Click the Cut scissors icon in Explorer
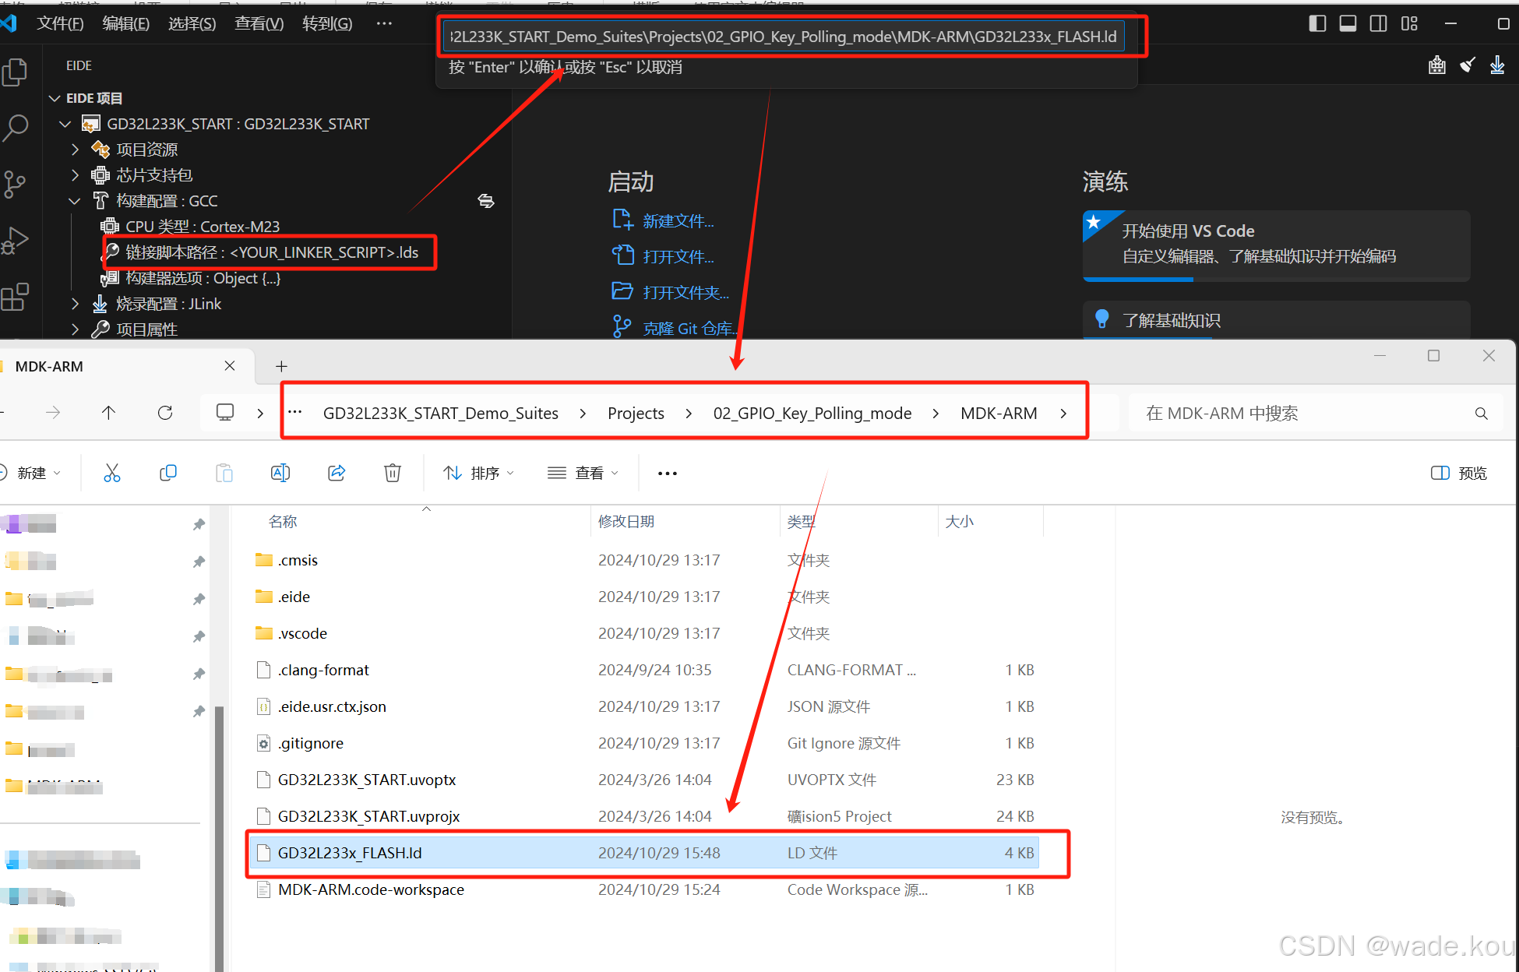 coord(112,473)
